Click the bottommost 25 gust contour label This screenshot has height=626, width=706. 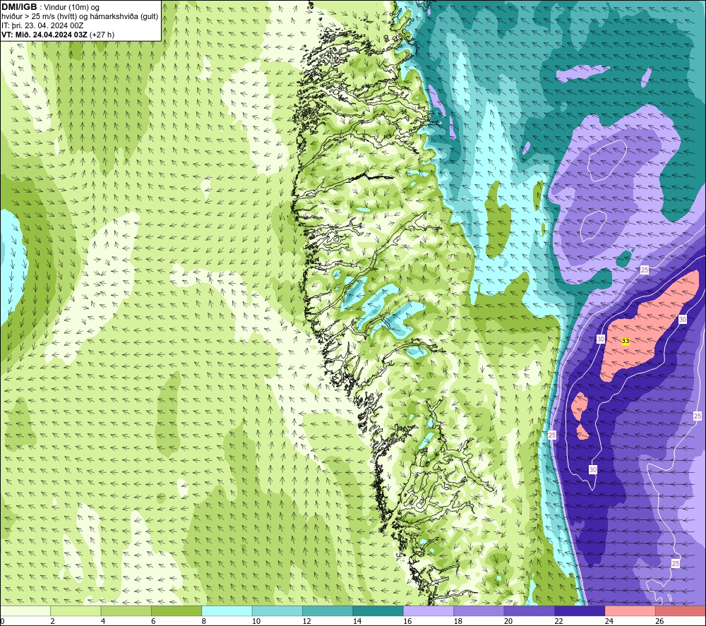pos(676,563)
